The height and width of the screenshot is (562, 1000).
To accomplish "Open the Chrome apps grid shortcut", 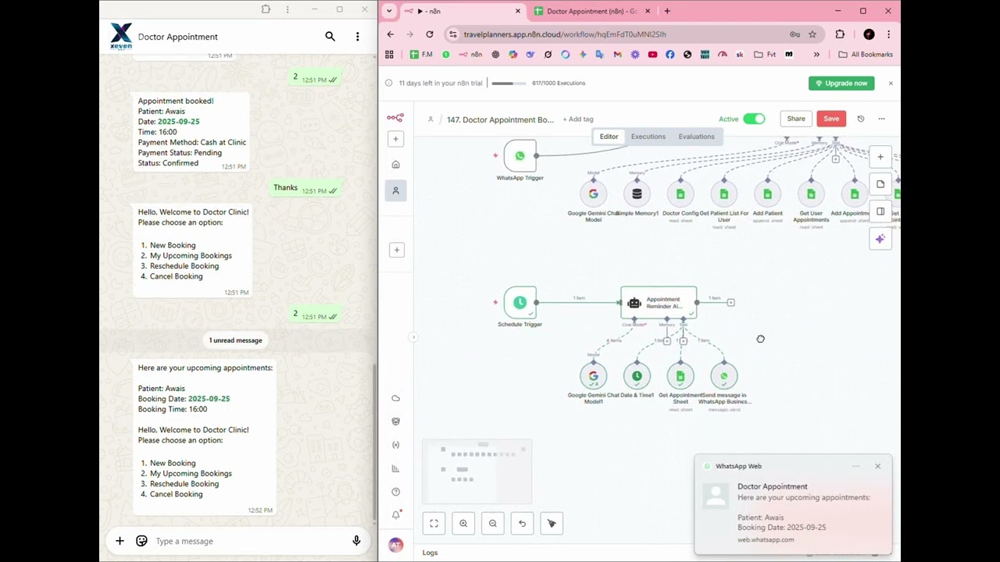I will [x=389, y=55].
